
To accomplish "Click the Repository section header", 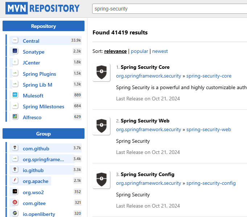I will (44, 26).
